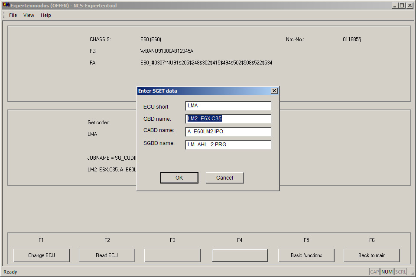Click the Change ECU button
416x277 pixels.
click(42, 255)
